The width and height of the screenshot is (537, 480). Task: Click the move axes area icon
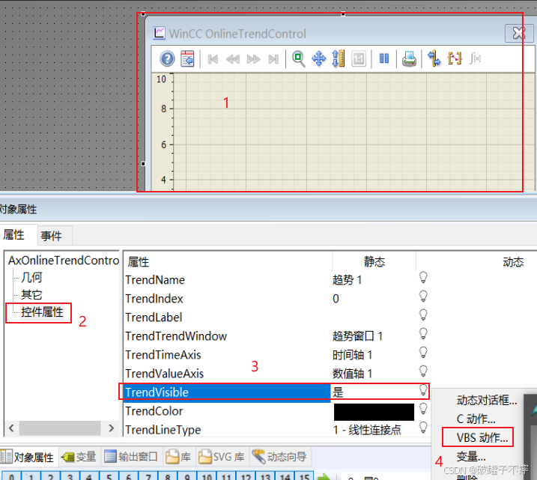click(434, 58)
